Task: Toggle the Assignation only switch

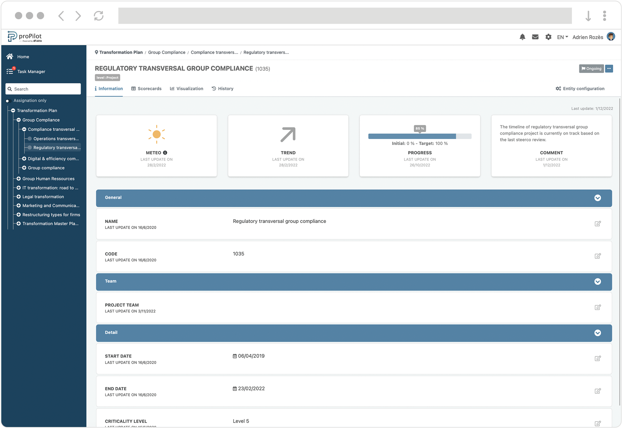Action: (8, 101)
